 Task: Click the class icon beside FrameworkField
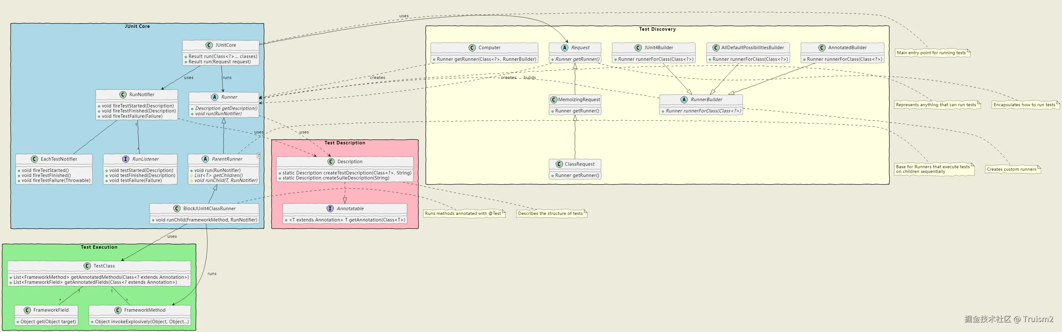coord(27,310)
